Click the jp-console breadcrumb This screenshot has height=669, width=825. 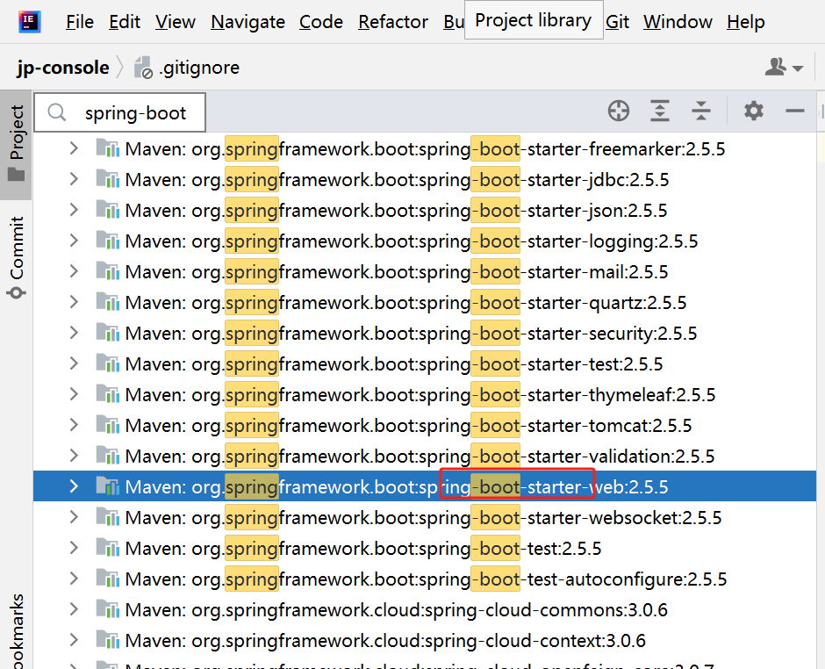pyautogui.click(x=63, y=68)
